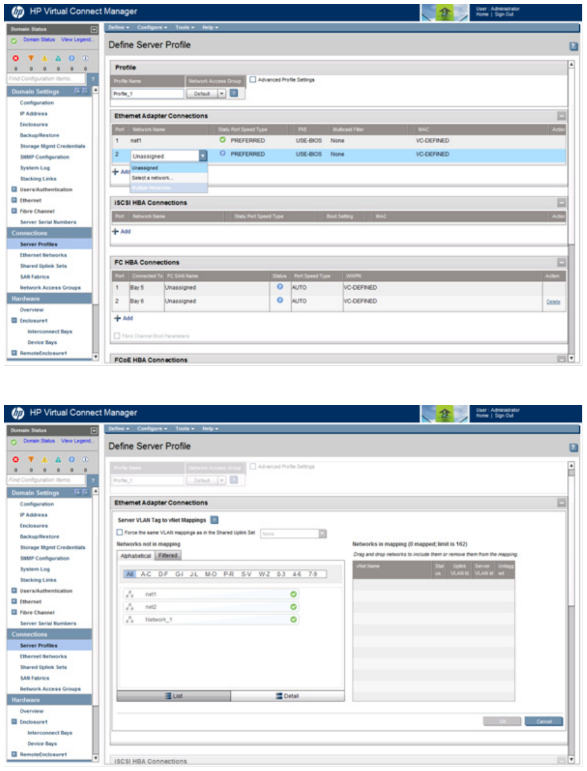Click the Delete link for FC port 2
This screenshot has height=771, width=587.
553,301
